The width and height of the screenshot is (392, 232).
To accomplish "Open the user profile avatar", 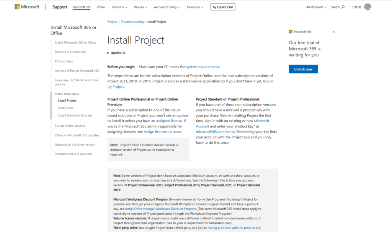I will (367, 7).
